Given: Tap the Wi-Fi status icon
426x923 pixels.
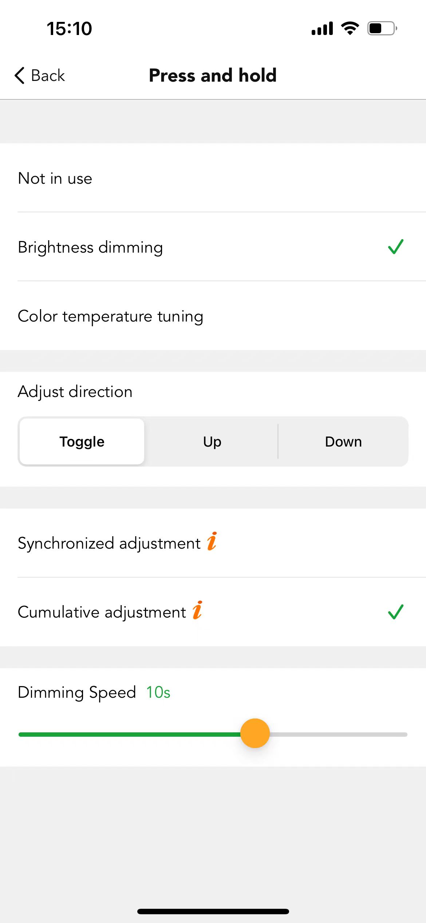Looking at the screenshot, I should 350,28.
